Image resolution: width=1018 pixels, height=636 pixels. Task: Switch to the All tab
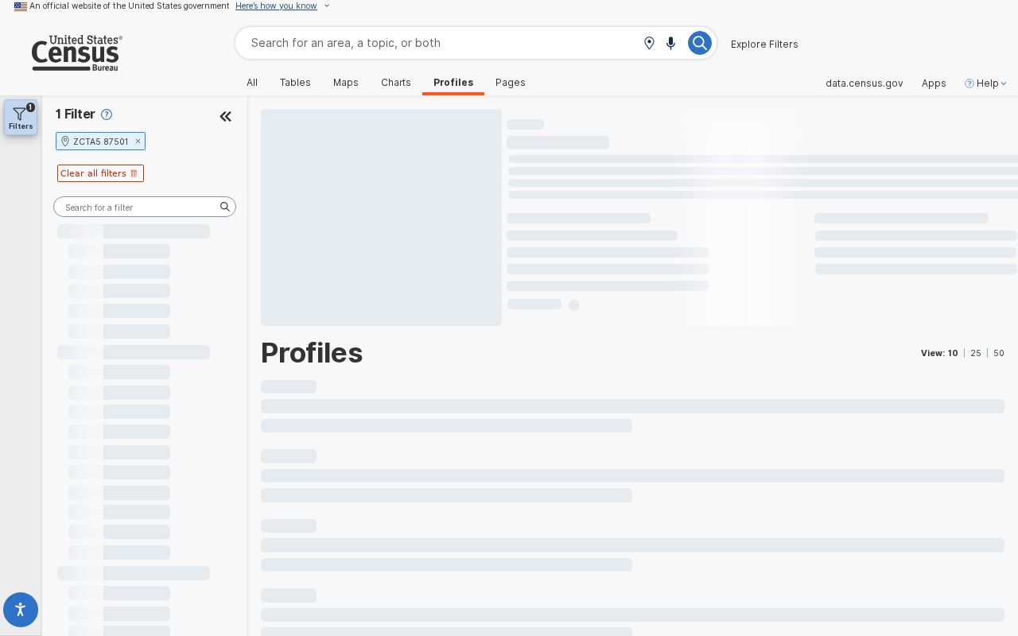coord(252,83)
